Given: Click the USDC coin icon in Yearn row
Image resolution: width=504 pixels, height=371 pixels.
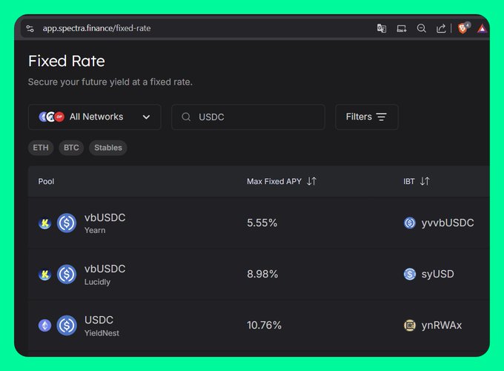Looking at the screenshot, I should click(x=67, y=223).
